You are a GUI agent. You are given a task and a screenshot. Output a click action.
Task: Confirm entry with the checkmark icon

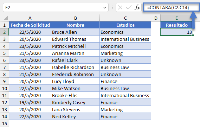tap(128, 7)
